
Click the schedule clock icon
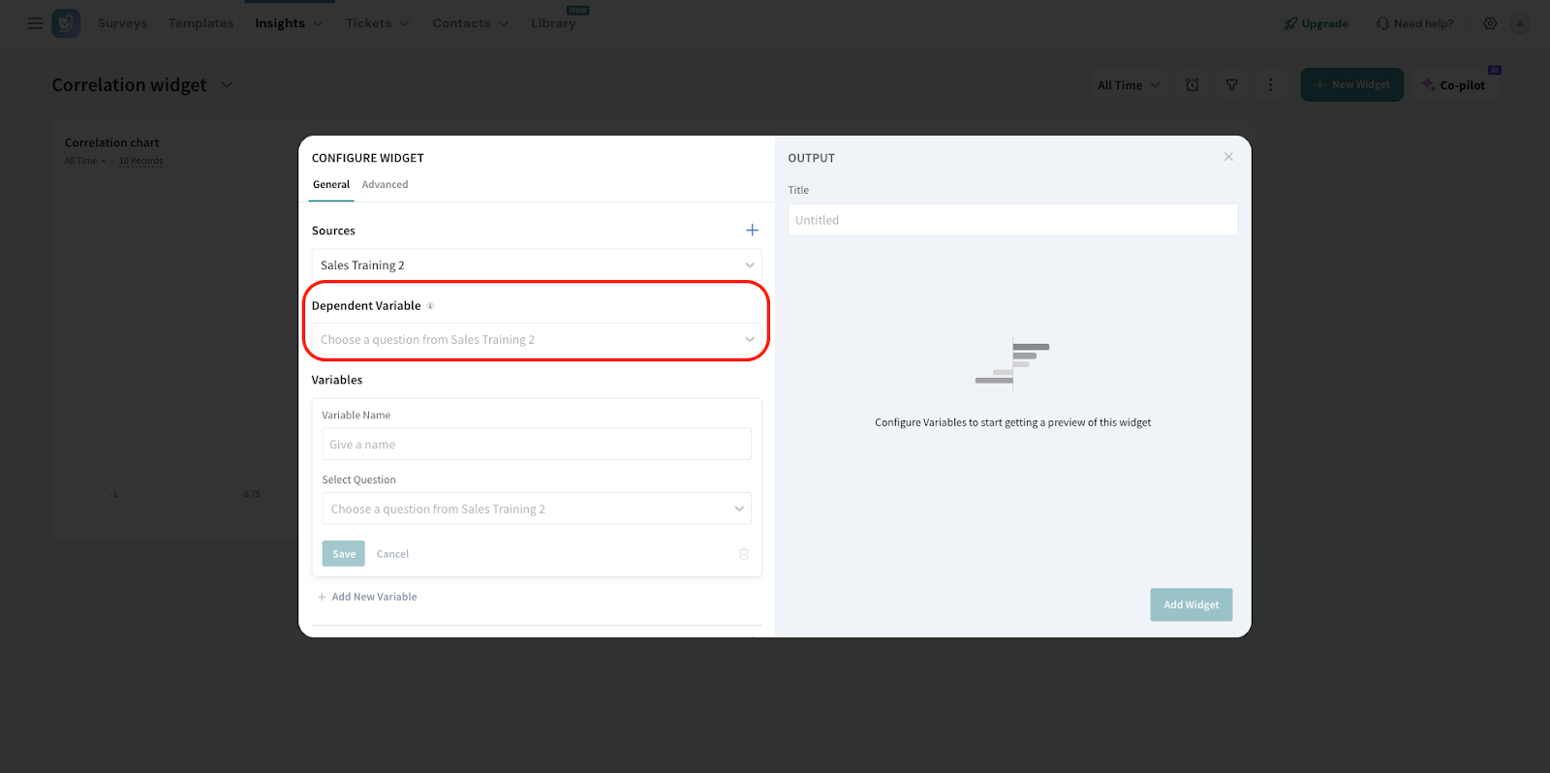[x=1193, y=85]
